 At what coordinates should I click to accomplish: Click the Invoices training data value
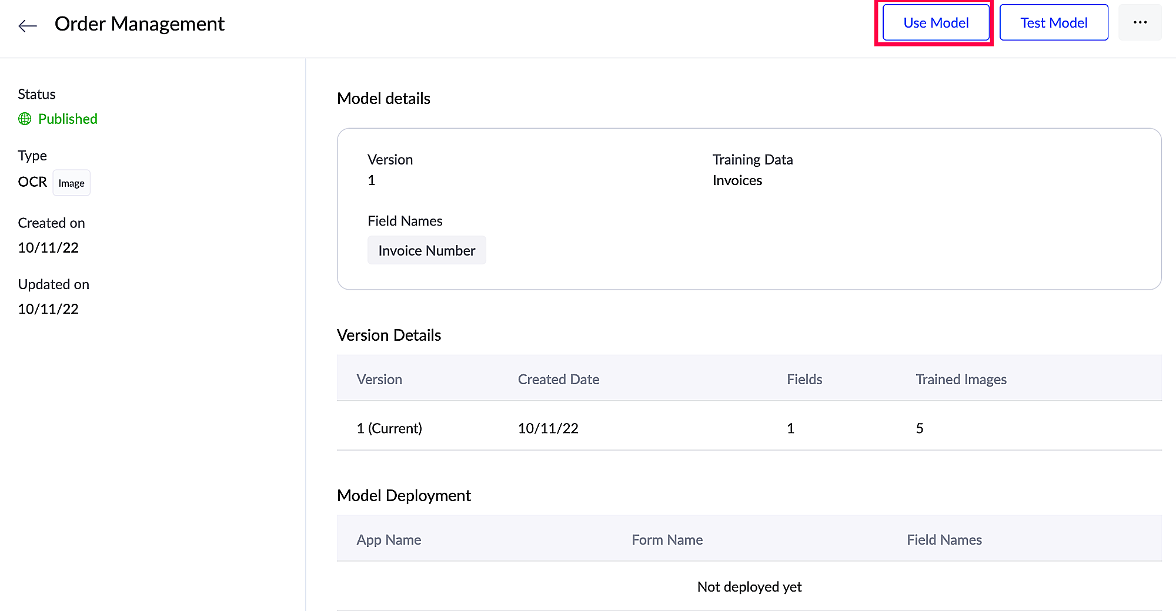pyautogui.click(x=737, y=180)
